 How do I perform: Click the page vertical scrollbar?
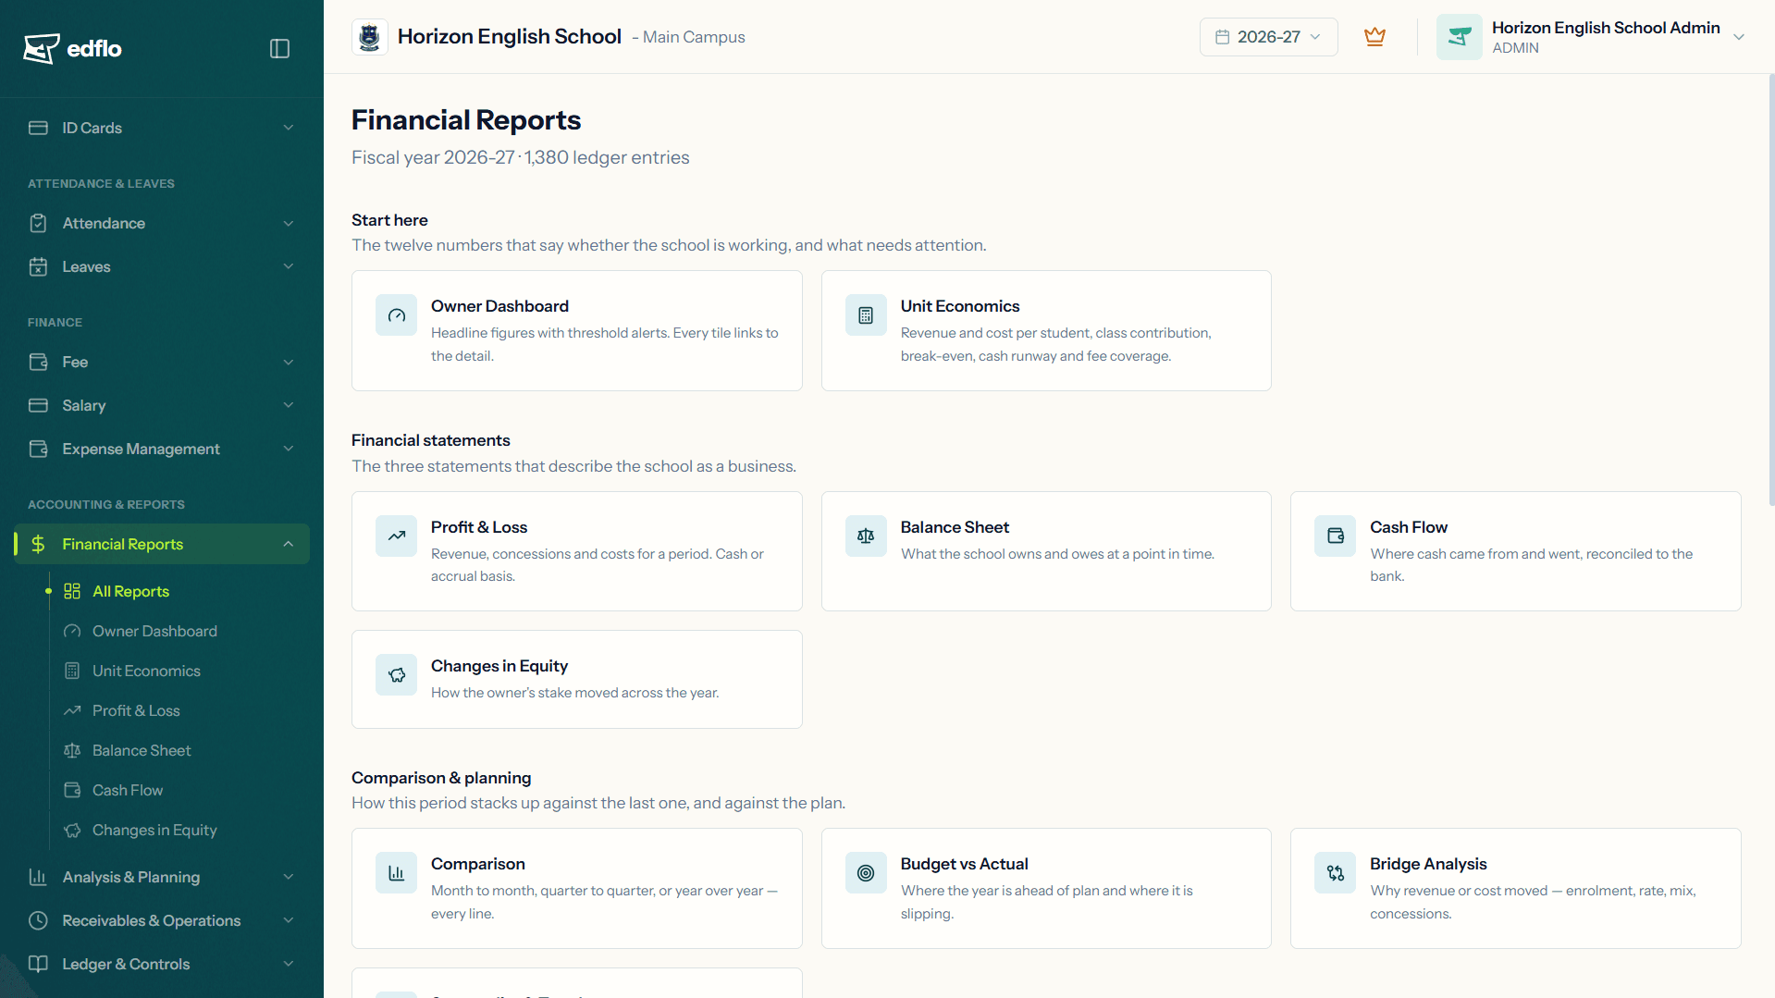(x=1771, y=290)
